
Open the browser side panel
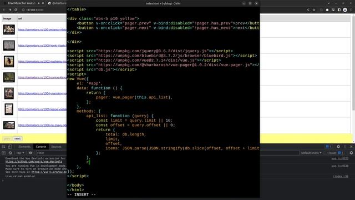(339, 10)
